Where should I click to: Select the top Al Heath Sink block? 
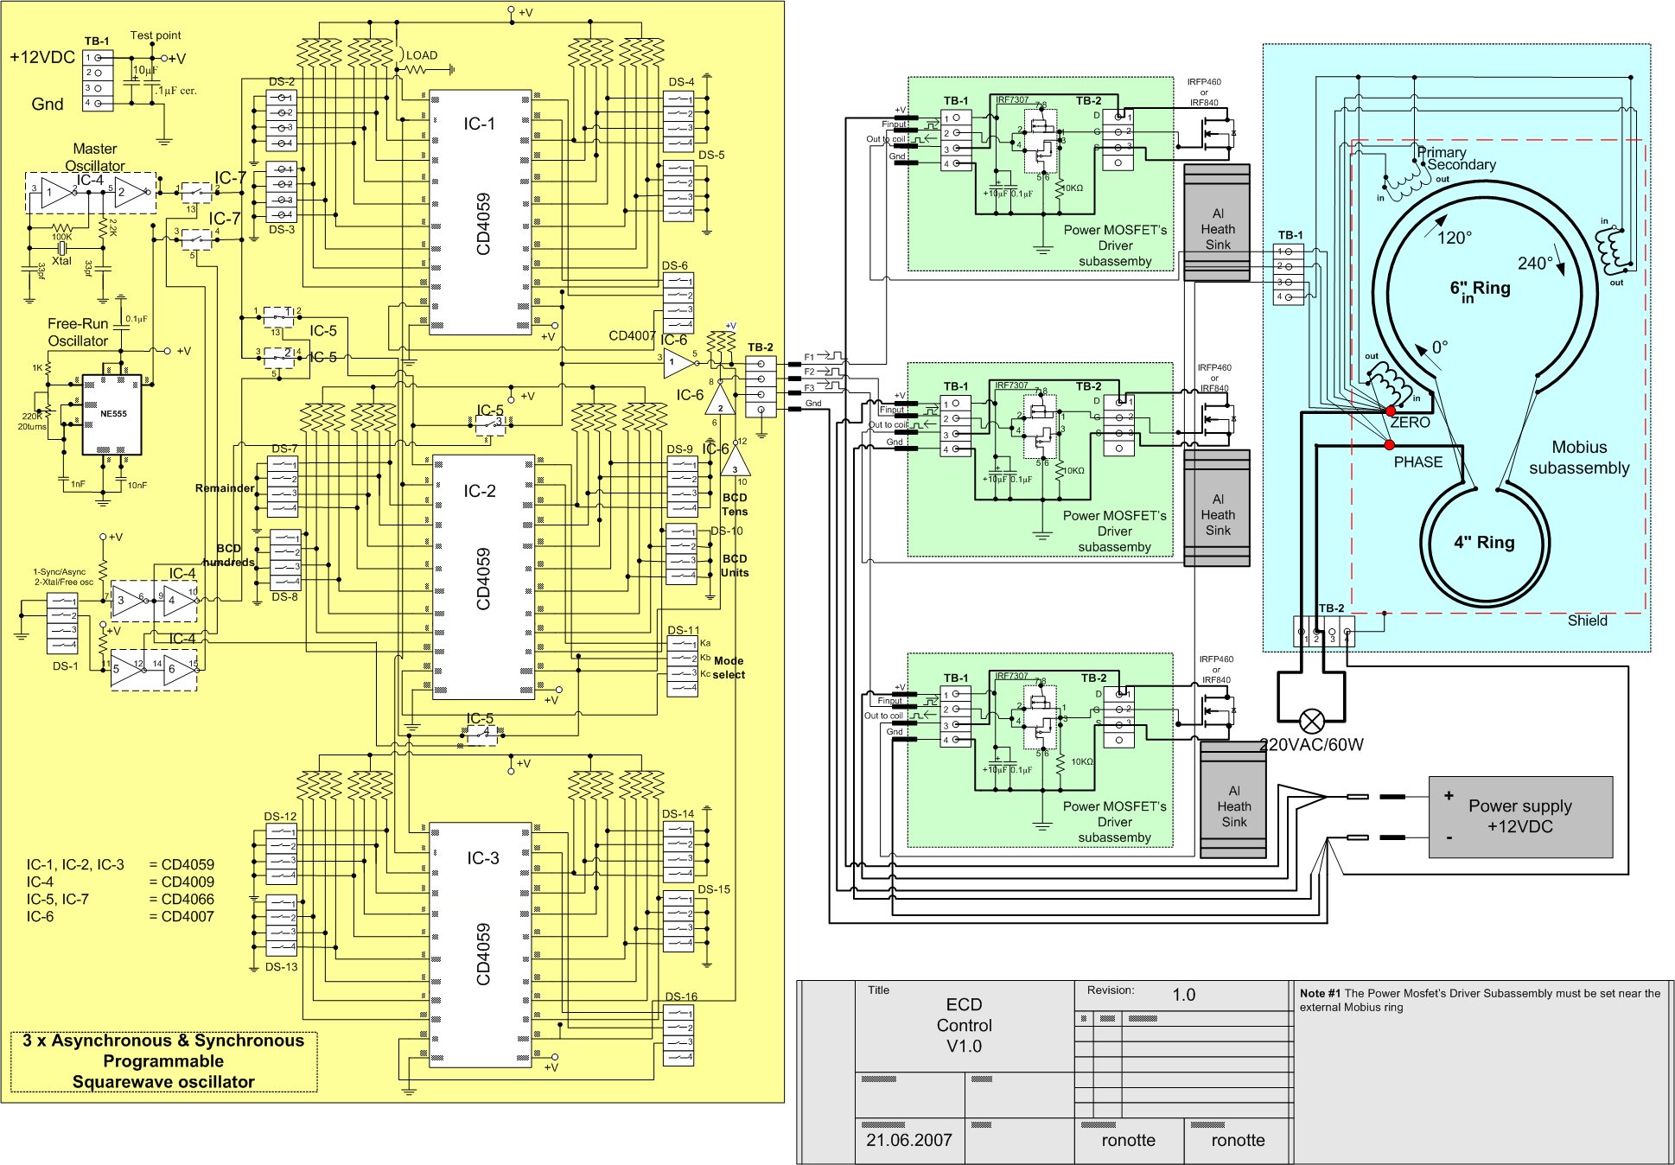[1217, 222]
